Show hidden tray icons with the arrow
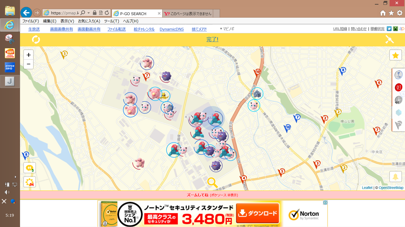This screenshot has height=227, width=405. click(x=16, y=177)
